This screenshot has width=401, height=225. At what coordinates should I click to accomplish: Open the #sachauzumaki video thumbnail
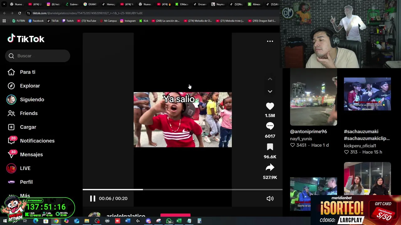tap(367, 94)
